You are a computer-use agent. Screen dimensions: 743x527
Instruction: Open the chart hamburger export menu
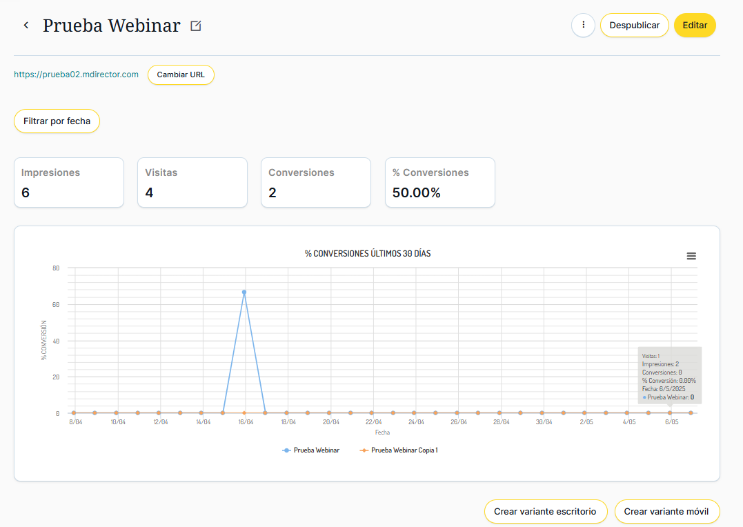tap(691, 256)
